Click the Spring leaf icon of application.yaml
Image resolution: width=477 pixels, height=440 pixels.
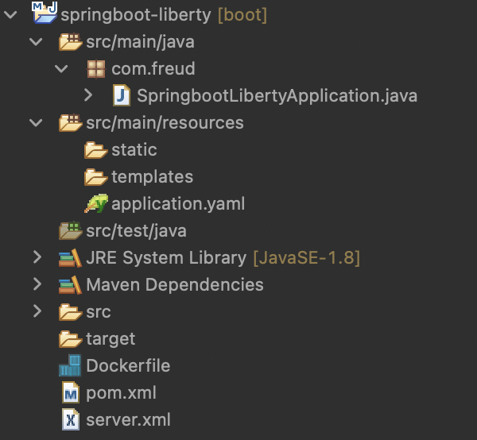96,203
